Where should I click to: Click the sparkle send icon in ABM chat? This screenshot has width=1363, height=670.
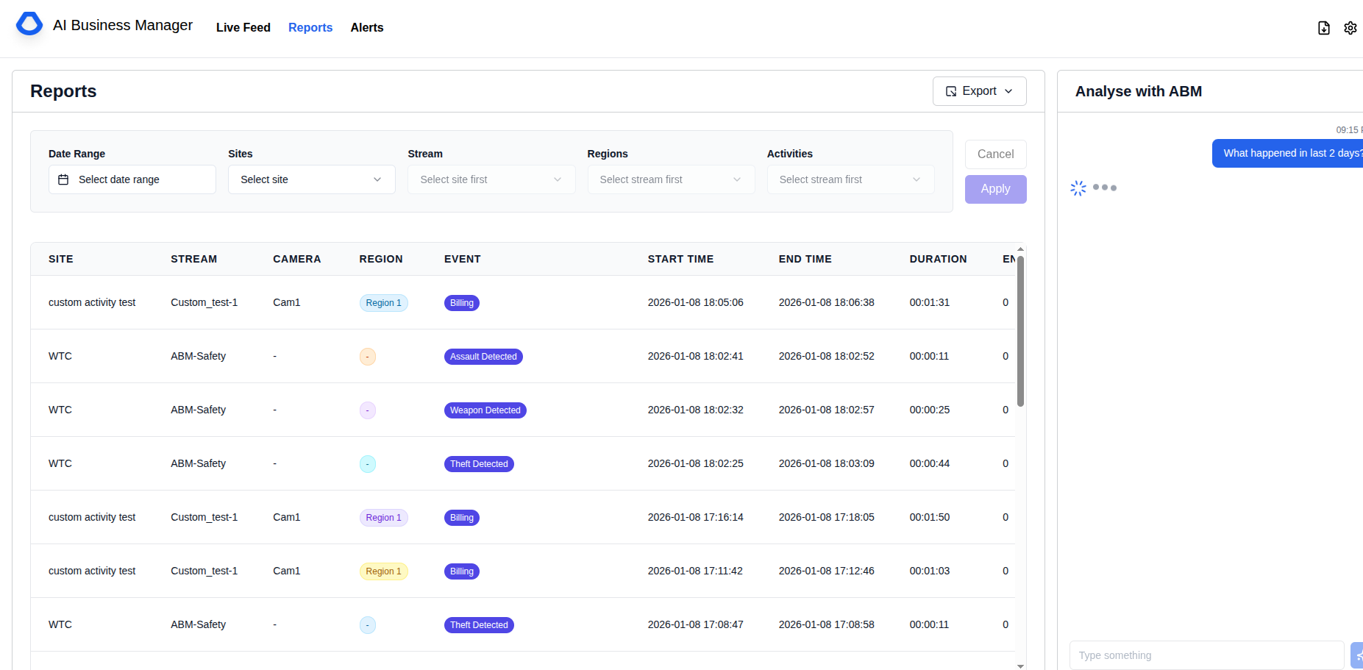[x=1359, y=655]
